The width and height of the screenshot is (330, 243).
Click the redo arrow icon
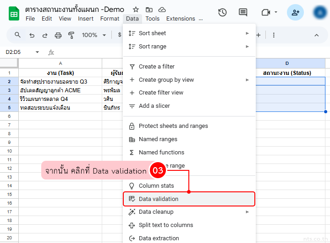tap(44, 35)
